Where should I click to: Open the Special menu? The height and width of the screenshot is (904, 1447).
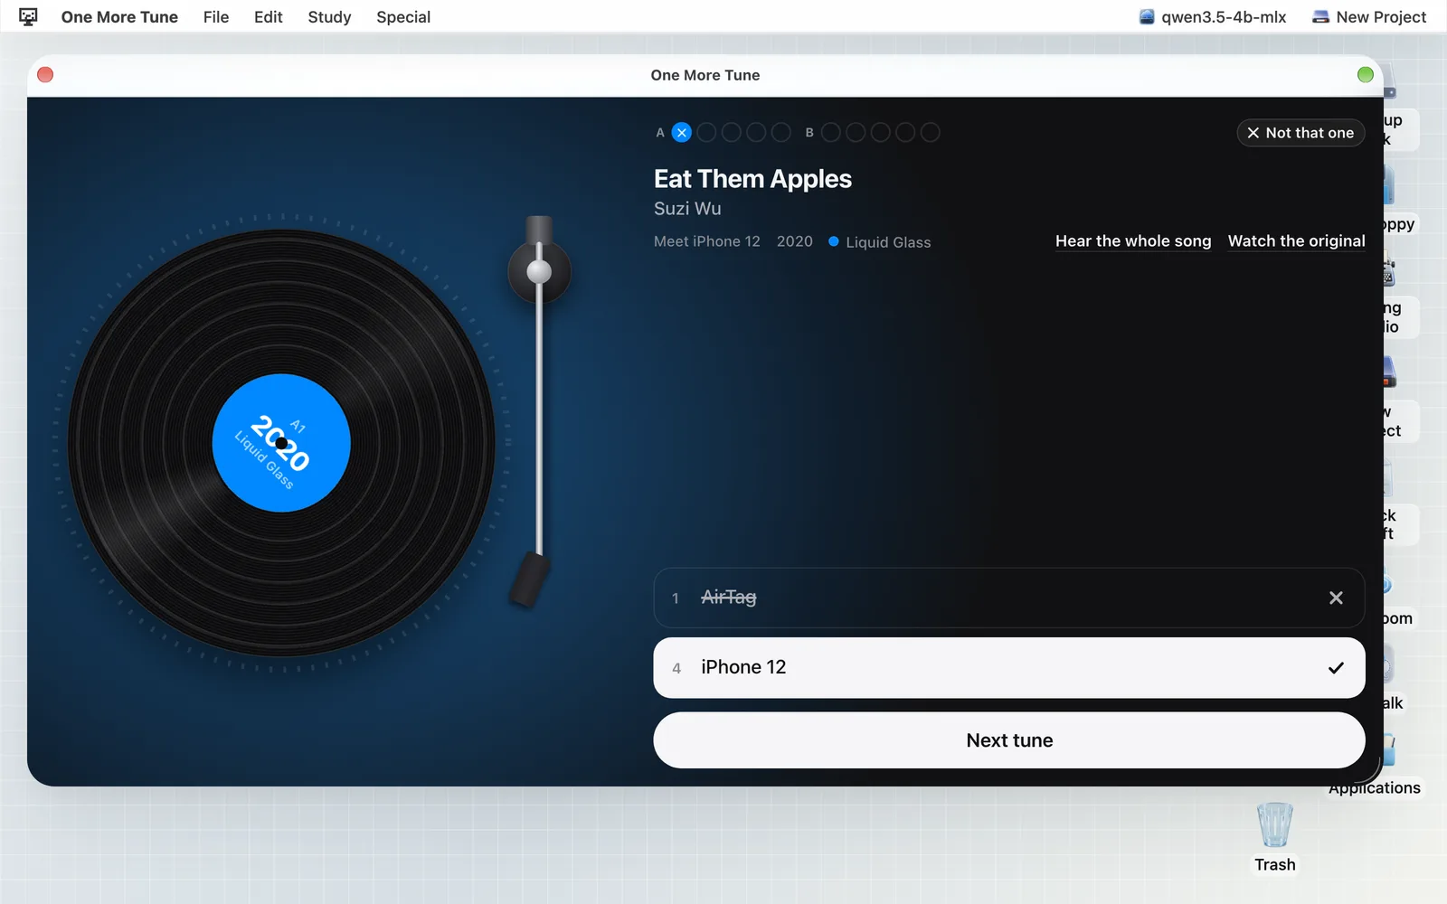pyautogui.click(x=403, y=16)
